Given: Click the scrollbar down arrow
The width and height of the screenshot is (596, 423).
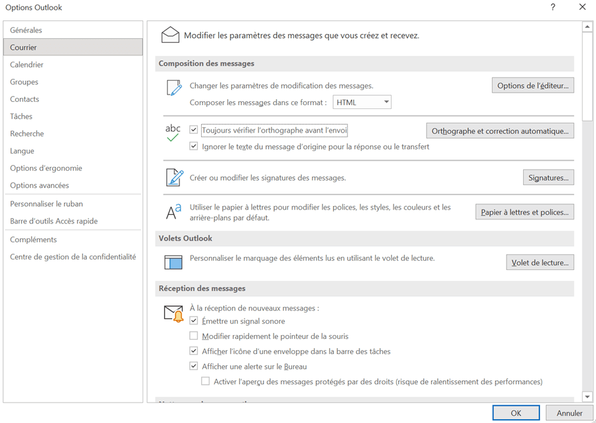Looking at the screenshot, I should pos(587,397).
